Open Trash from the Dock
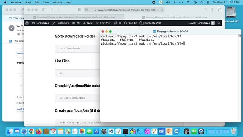243x137 pixels. [x=234, y=131]
